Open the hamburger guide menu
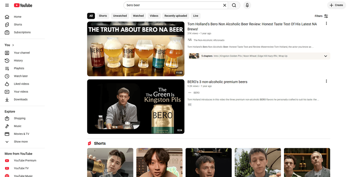Image resolution: width=349 pixels, height=177 pixels. (x=7, y=5)
